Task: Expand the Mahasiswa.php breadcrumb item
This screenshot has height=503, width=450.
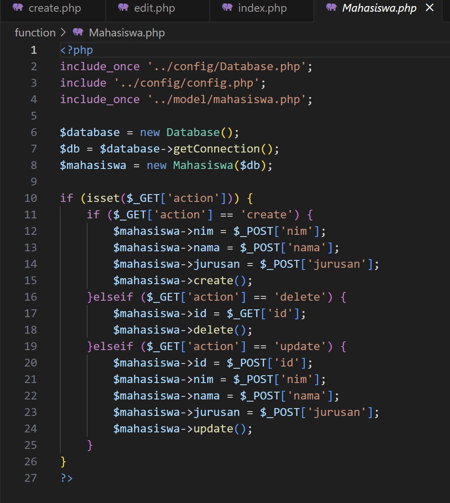Action: point(127,33)
